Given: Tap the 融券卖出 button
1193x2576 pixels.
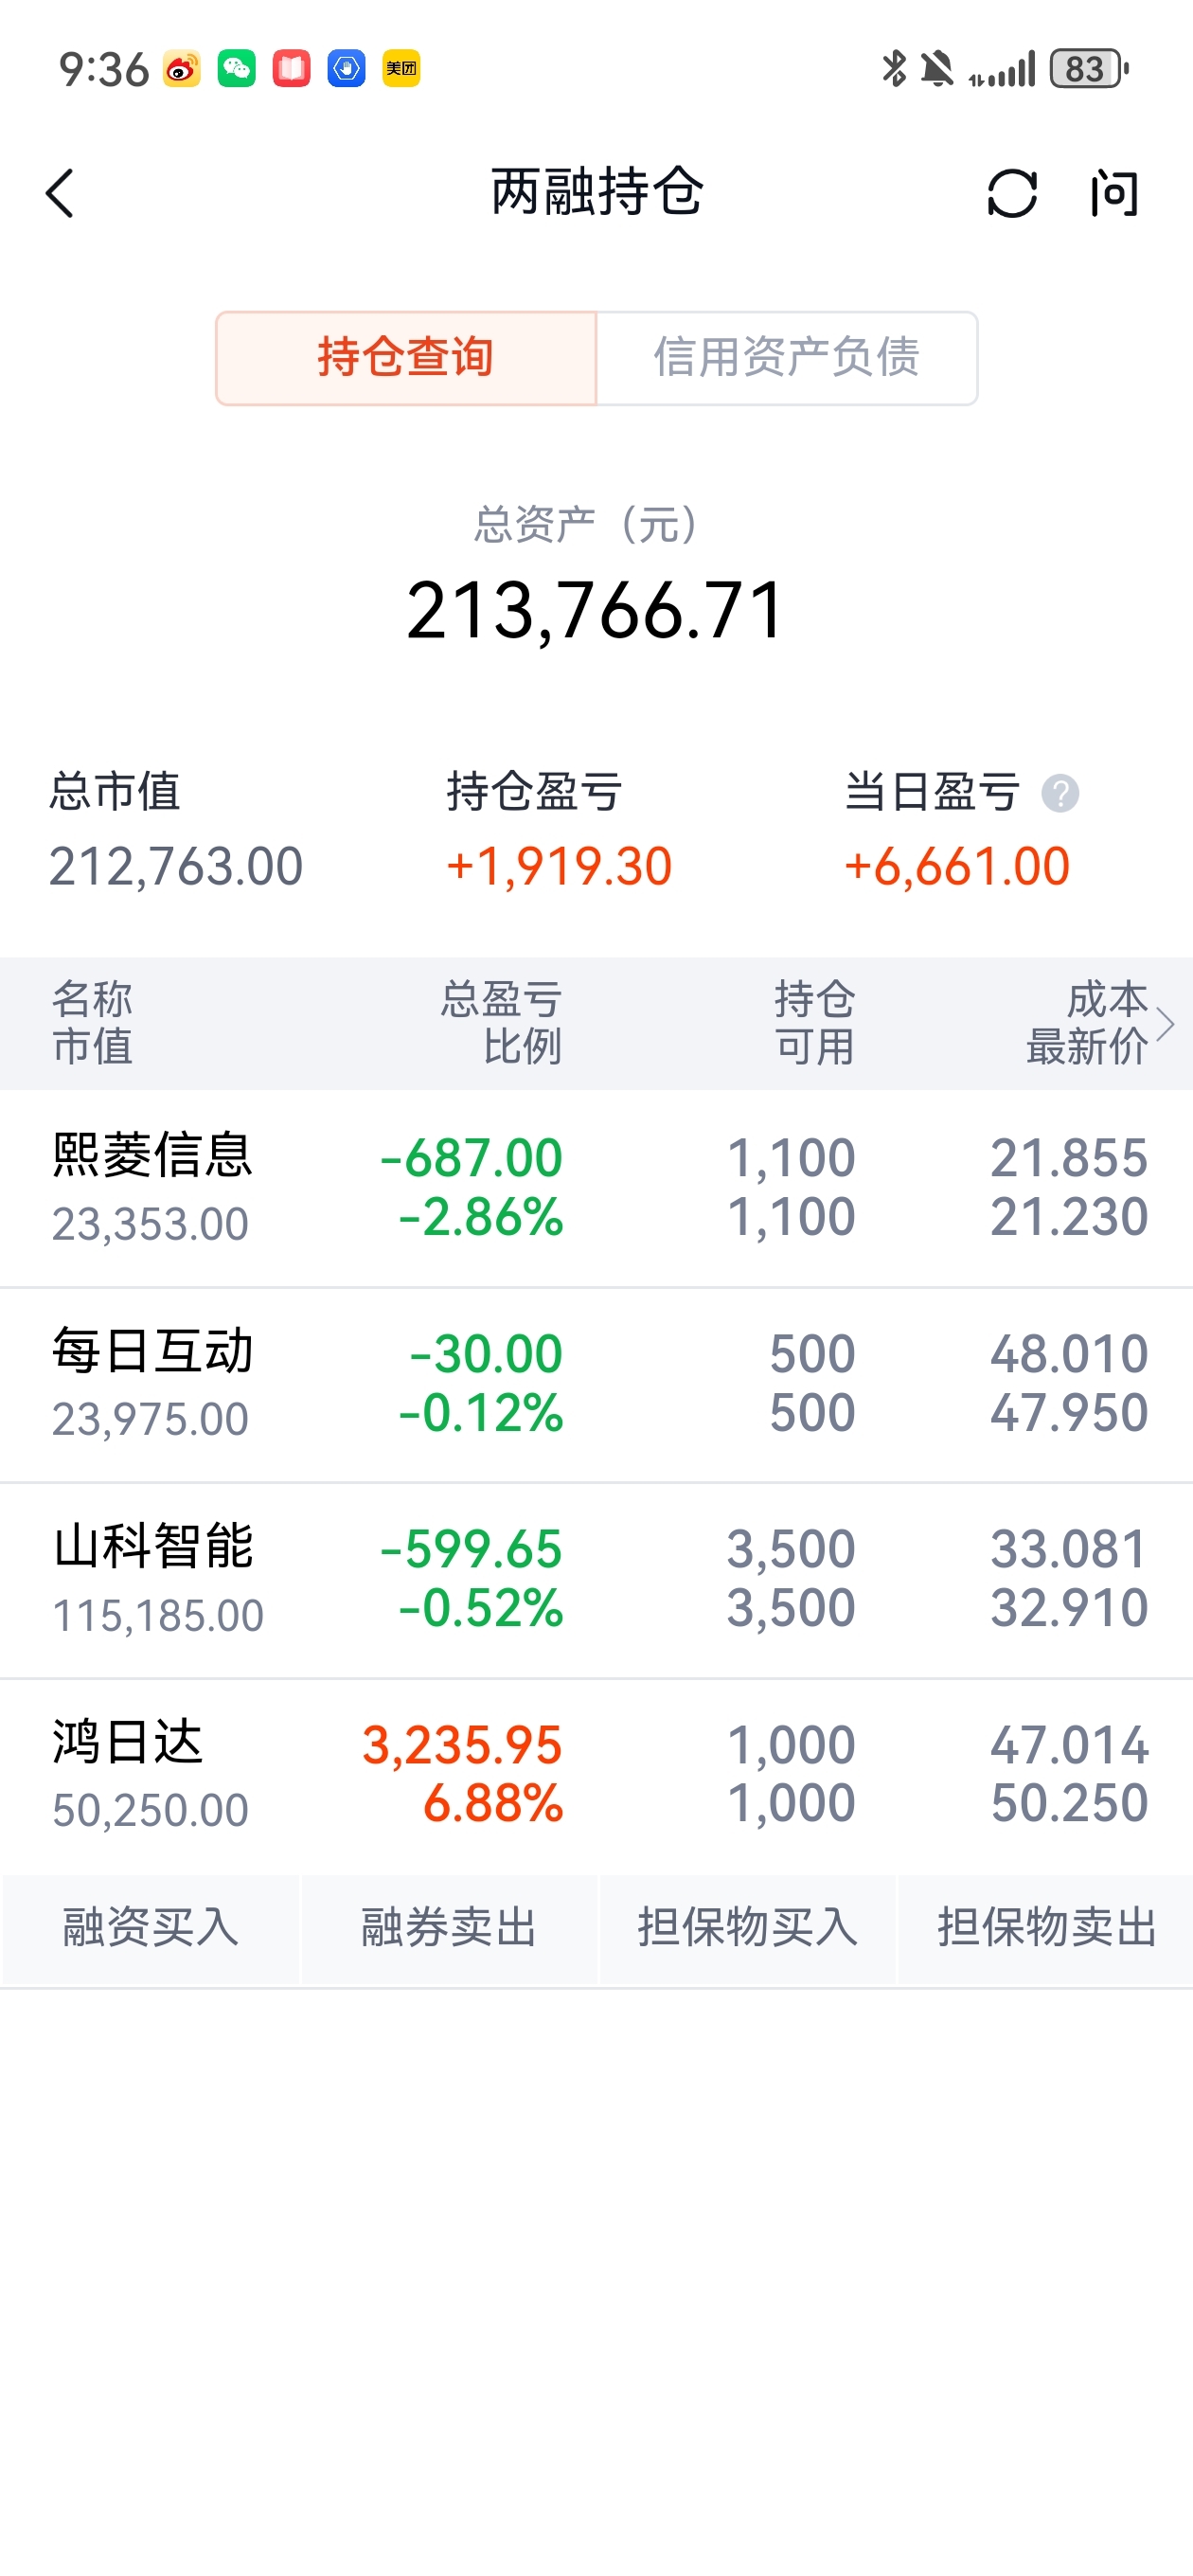Looking at the screenshot, I should pos(449,1927).
